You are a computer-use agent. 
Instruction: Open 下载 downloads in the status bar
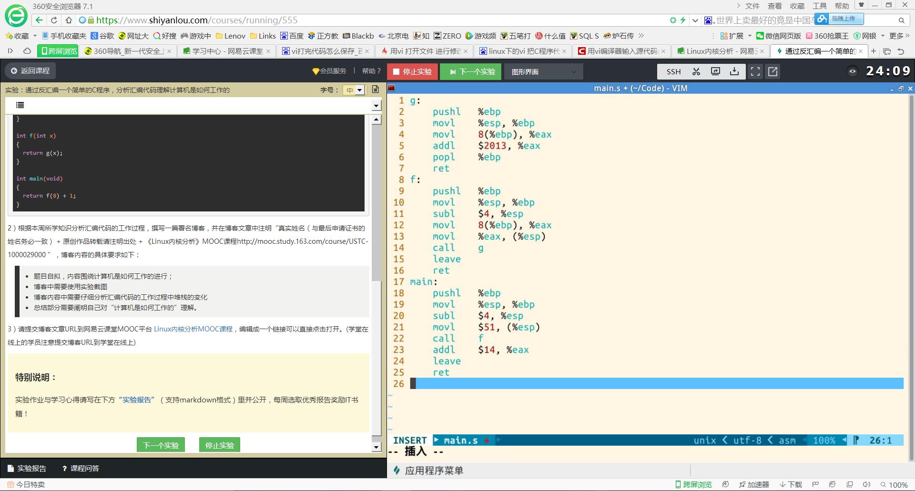791,484
